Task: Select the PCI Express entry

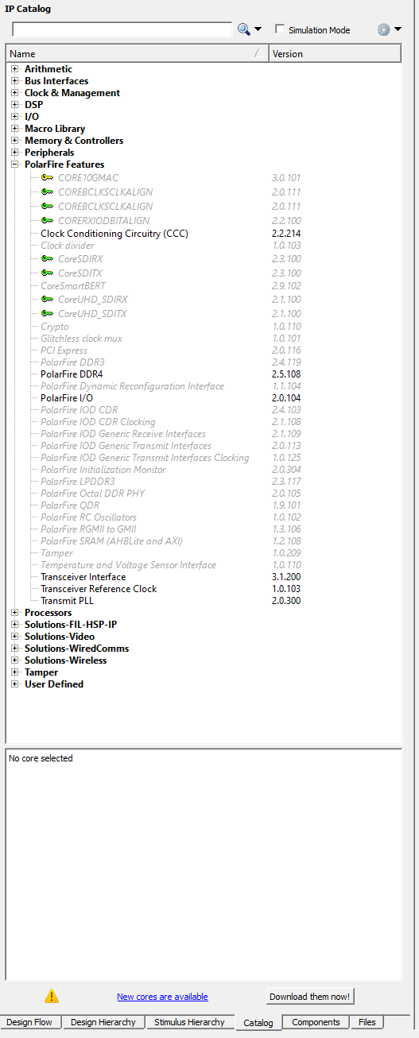Action: tap(64, 351)
